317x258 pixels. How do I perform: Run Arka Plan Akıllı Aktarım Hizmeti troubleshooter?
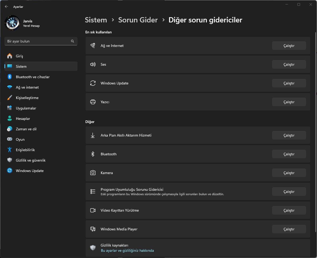pos(289,135)
